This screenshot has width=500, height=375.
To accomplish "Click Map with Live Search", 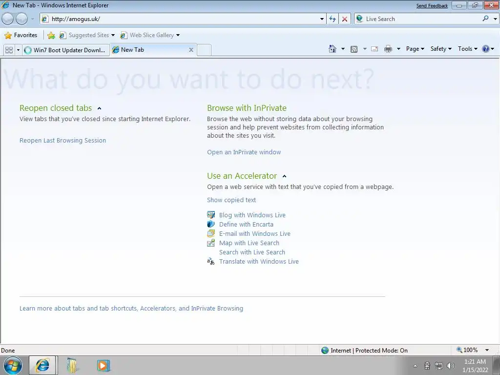I will [x=249, y=243].
